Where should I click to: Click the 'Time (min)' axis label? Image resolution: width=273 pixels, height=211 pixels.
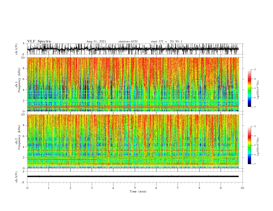coord(138,191)
